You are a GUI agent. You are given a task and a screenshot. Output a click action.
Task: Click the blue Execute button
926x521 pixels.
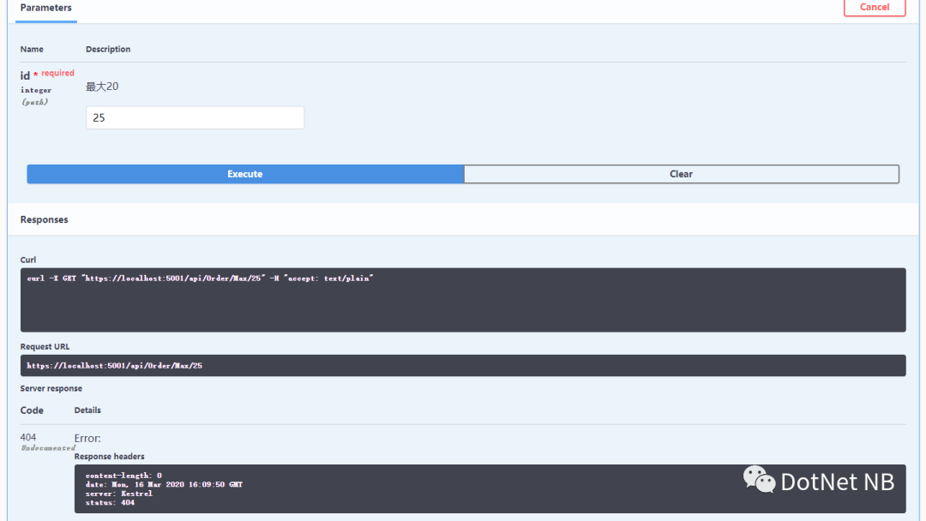tap(245, 174)
